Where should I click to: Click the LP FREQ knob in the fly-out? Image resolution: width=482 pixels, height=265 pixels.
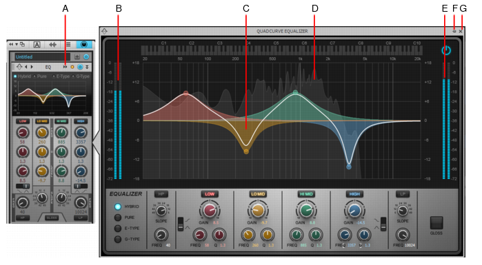tap(403, 235)
